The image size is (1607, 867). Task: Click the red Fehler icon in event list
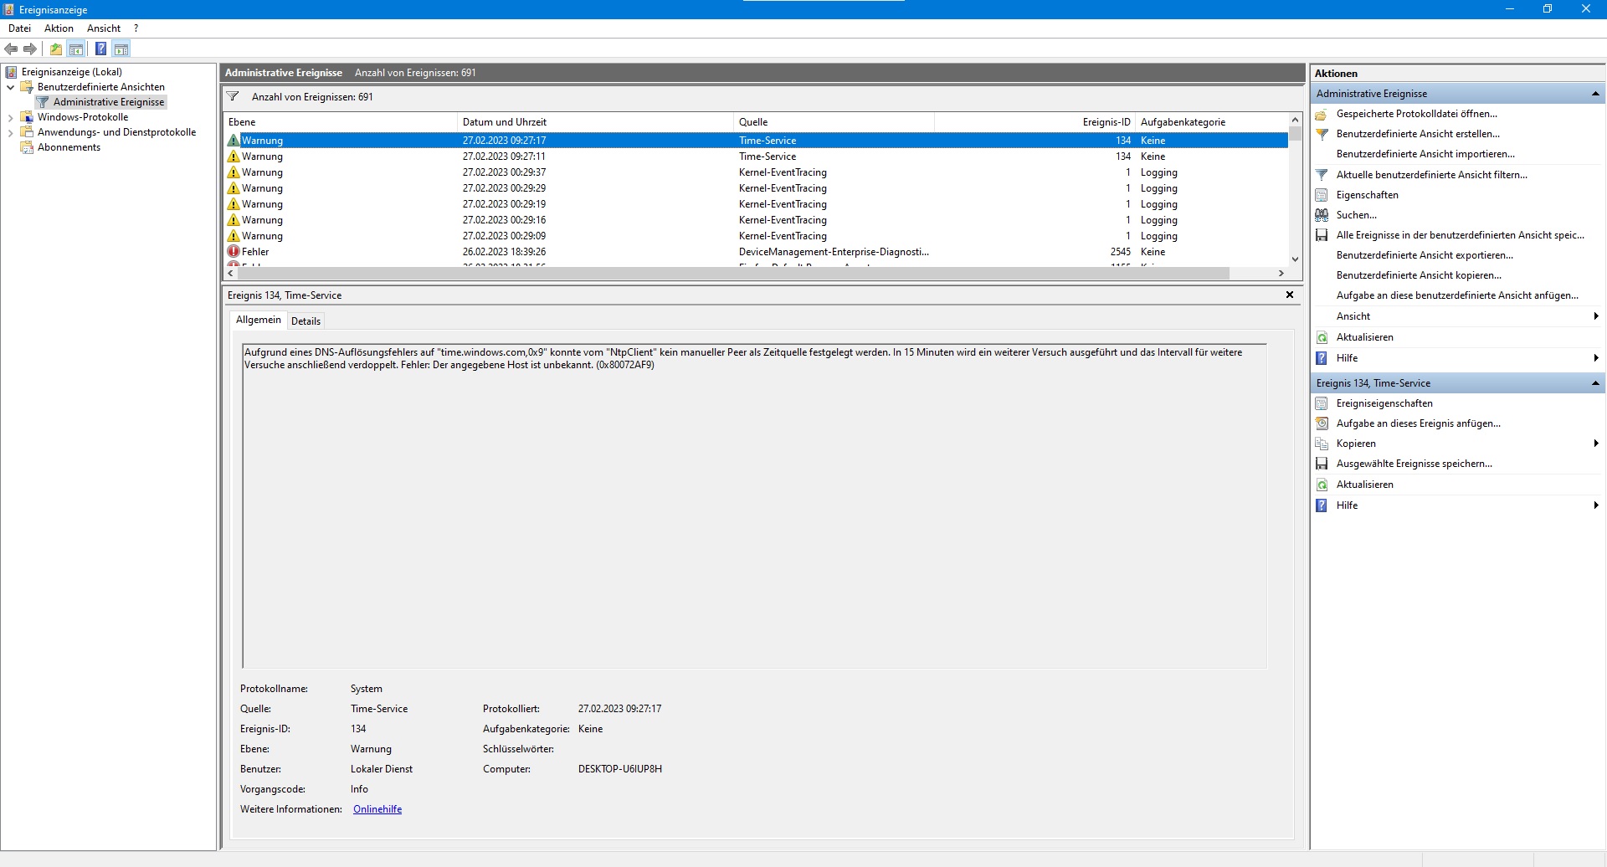pyautogui.click(x=234, y=252)
